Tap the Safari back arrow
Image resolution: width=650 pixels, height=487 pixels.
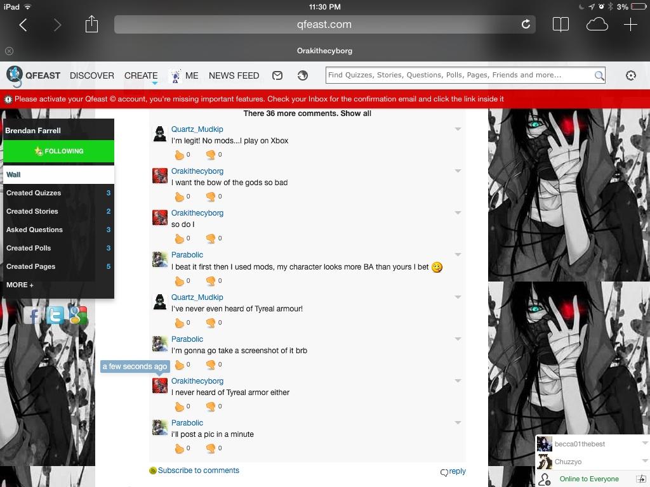tap(23, 25)
